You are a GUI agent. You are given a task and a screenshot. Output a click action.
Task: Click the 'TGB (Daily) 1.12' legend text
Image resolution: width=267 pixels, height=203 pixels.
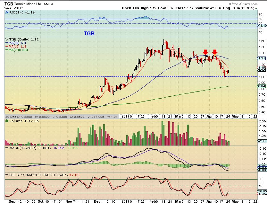click(x=24, y=39)
